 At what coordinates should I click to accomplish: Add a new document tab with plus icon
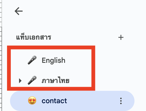click(x=121, y=37)
